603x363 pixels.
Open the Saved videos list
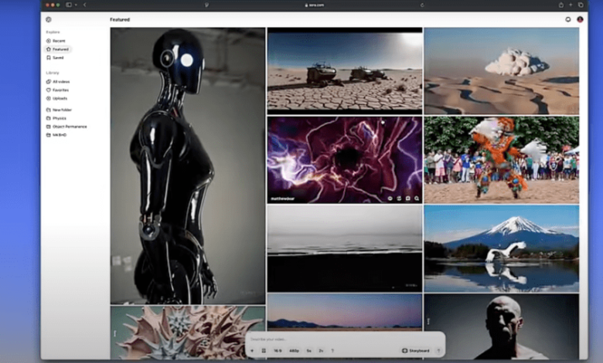[58, 57]
